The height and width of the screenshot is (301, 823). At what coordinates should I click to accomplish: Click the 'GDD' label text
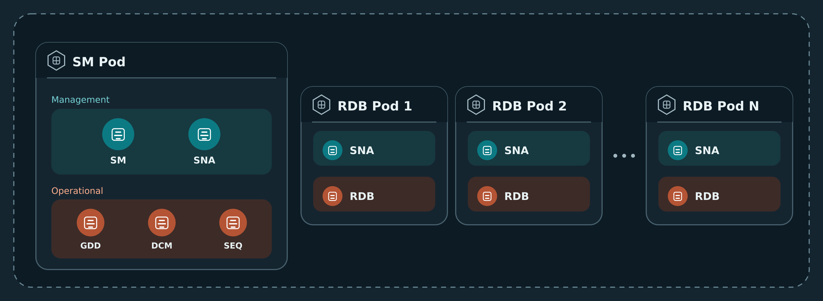tap(90, 246)
